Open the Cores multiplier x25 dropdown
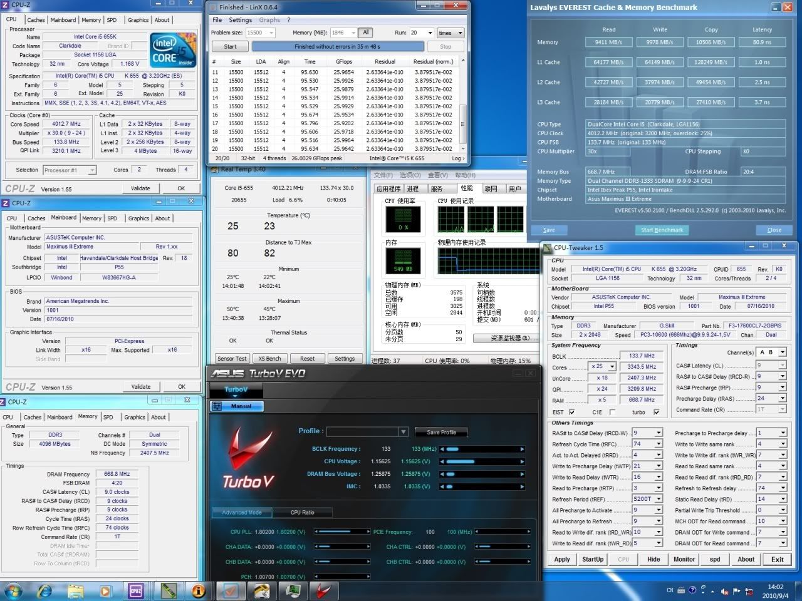802x601 pixels. tap(612, 367)
